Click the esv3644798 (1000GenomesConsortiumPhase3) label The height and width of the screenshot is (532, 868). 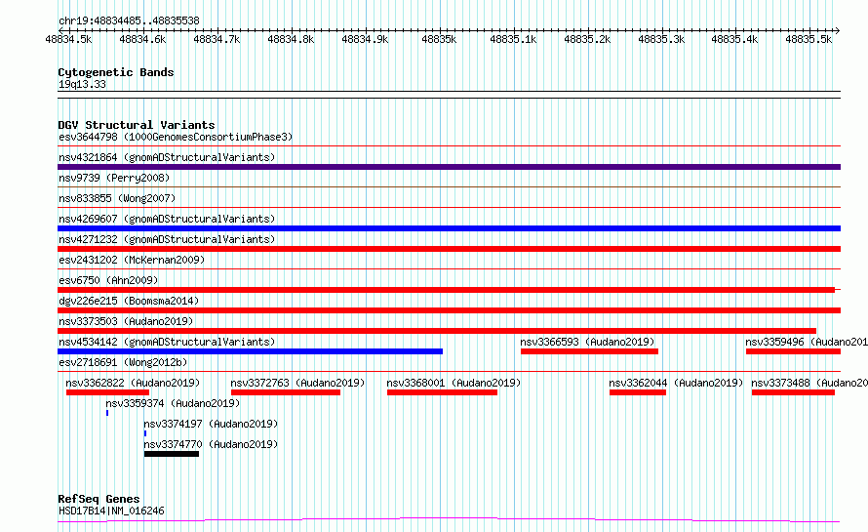point(176,137)
